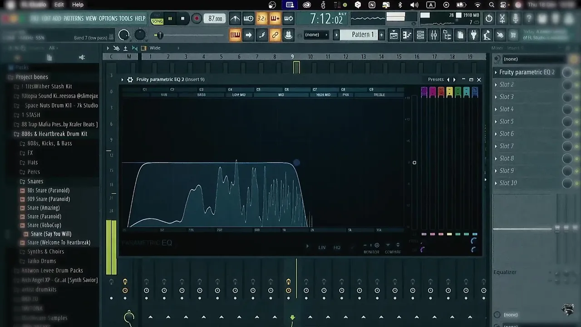Switch to SONG mode toggle

pos(157,21)
